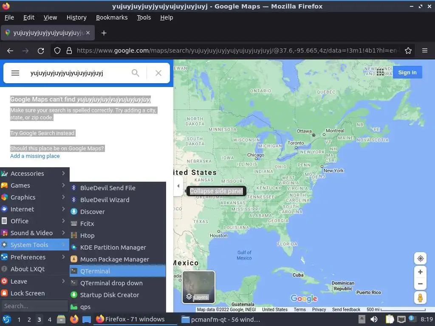Bookmark this page with the star icon
The height and width of the screenshot is (326, 435).
pyautogui.click(x=408, y=51)
